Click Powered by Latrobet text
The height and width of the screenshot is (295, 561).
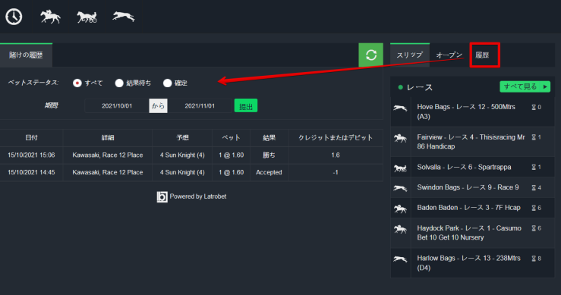(x=198, y=196)
